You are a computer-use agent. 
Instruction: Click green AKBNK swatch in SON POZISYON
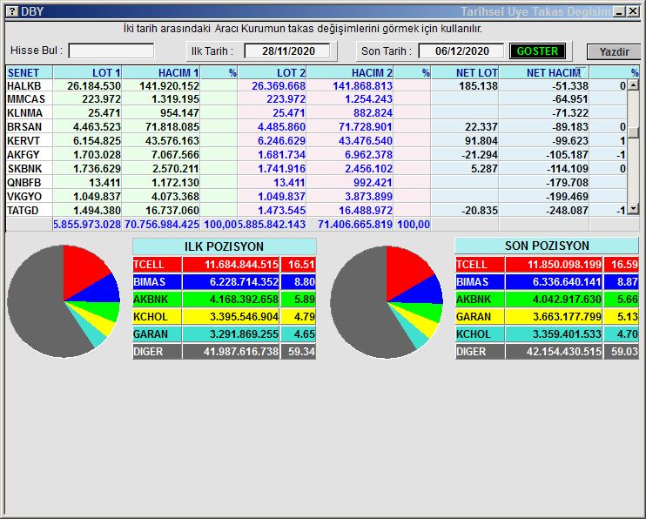(x=480, y=300)
